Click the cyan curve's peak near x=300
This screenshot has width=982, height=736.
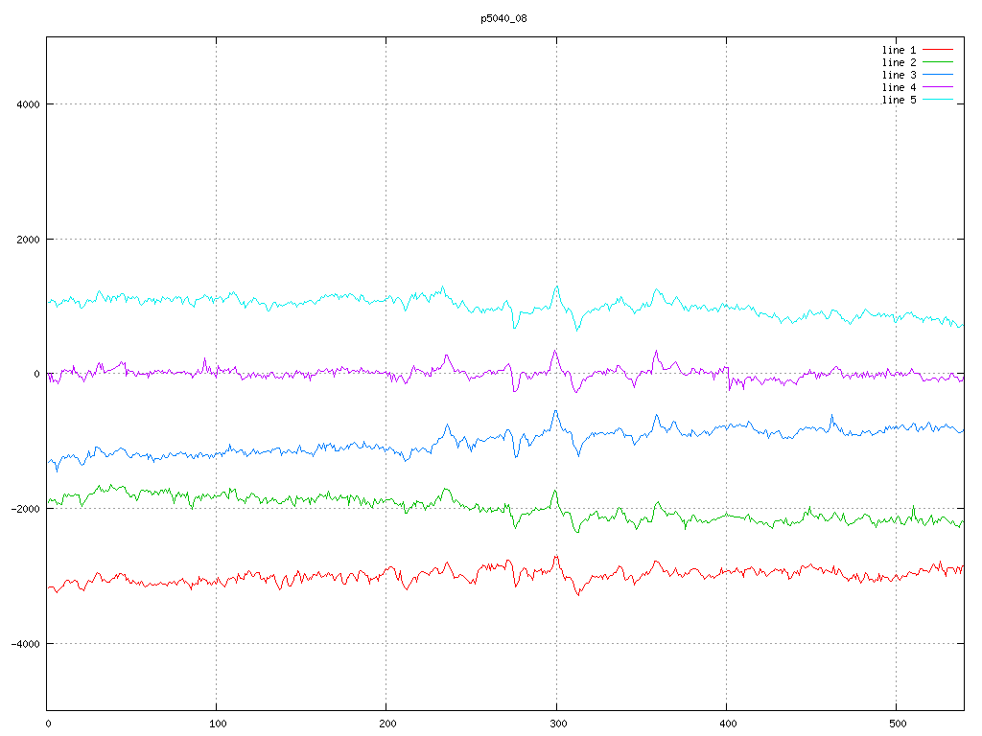pos(557,287)
